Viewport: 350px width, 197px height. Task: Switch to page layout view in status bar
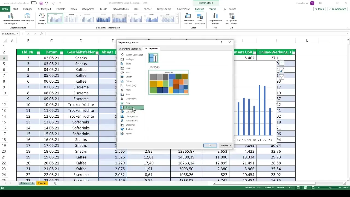click(305, 188)
